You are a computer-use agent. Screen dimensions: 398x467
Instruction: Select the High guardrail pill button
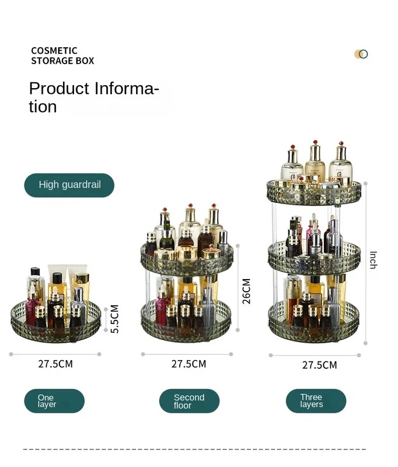point(69,185)
